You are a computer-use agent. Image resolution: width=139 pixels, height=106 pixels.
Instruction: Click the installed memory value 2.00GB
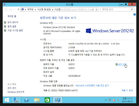click(72, 47)
